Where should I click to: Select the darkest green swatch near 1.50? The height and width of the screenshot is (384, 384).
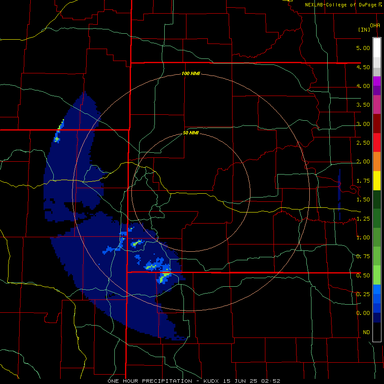[x=377, y=199]
